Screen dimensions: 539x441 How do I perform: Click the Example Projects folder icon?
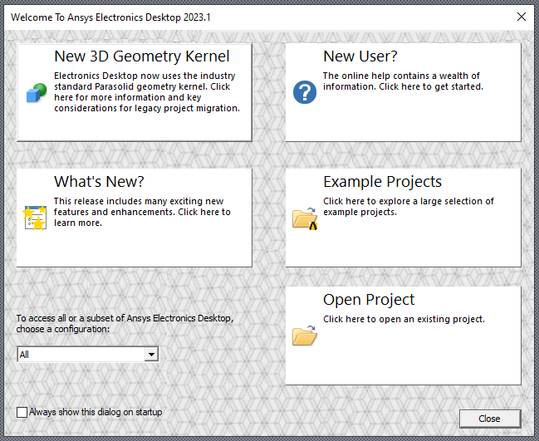point(305,218)
